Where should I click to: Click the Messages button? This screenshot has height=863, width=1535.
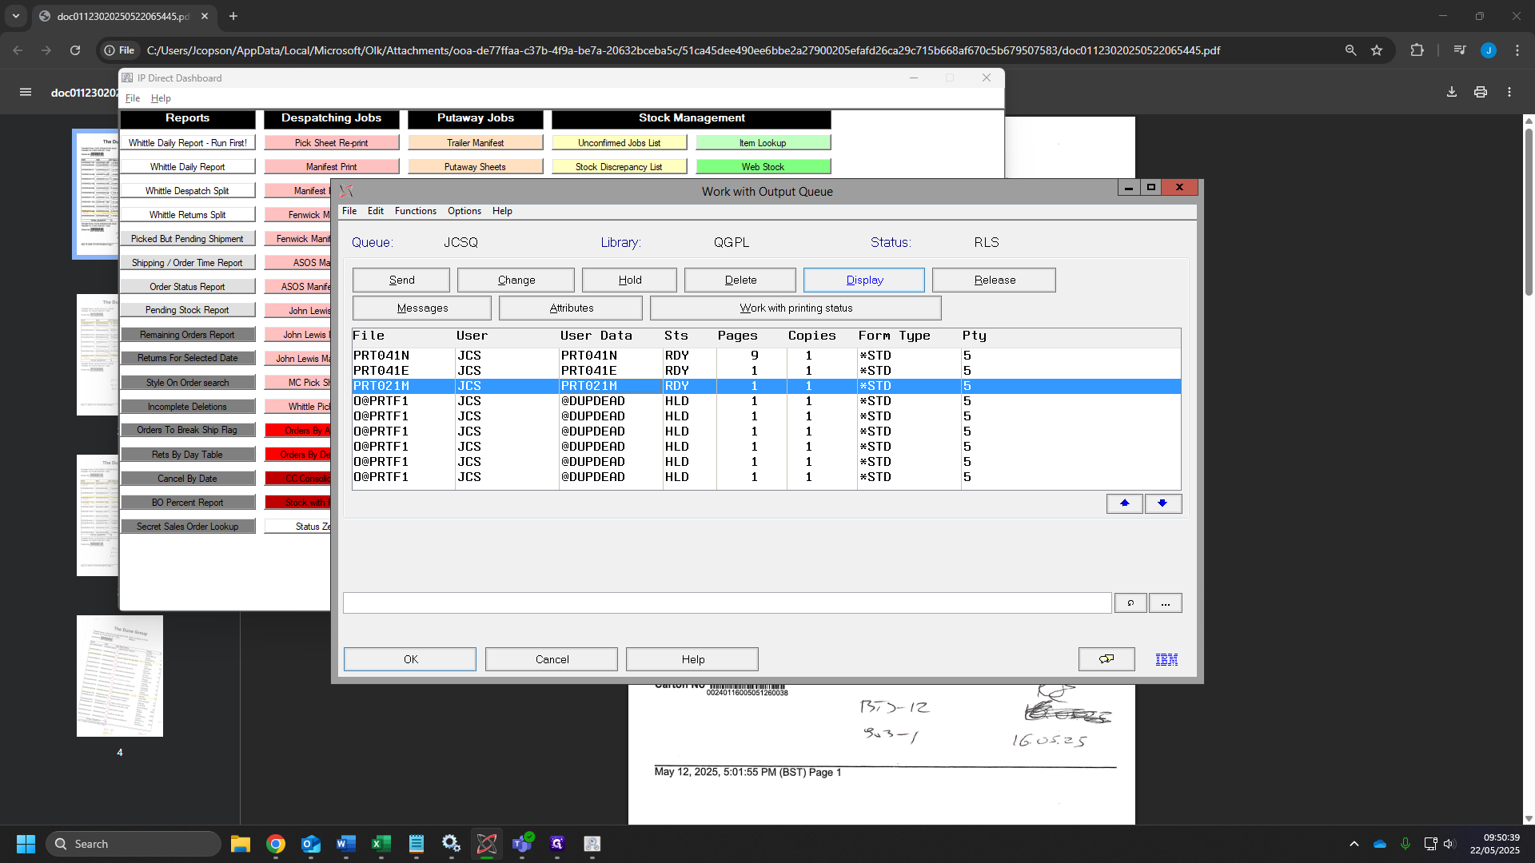coord(422,308)
